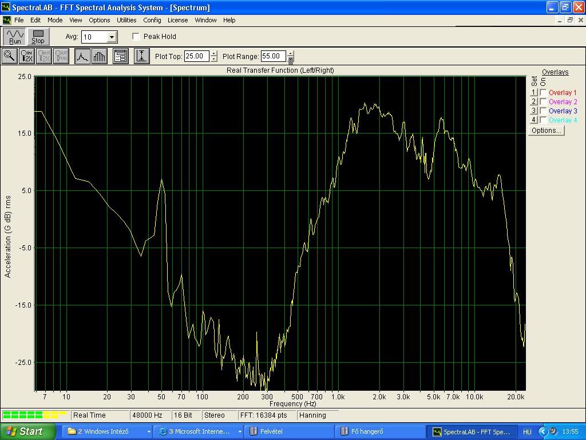This screenshot has height=440, width=586.
Task: Open the settings dialog icon
Action: [121, 56]
